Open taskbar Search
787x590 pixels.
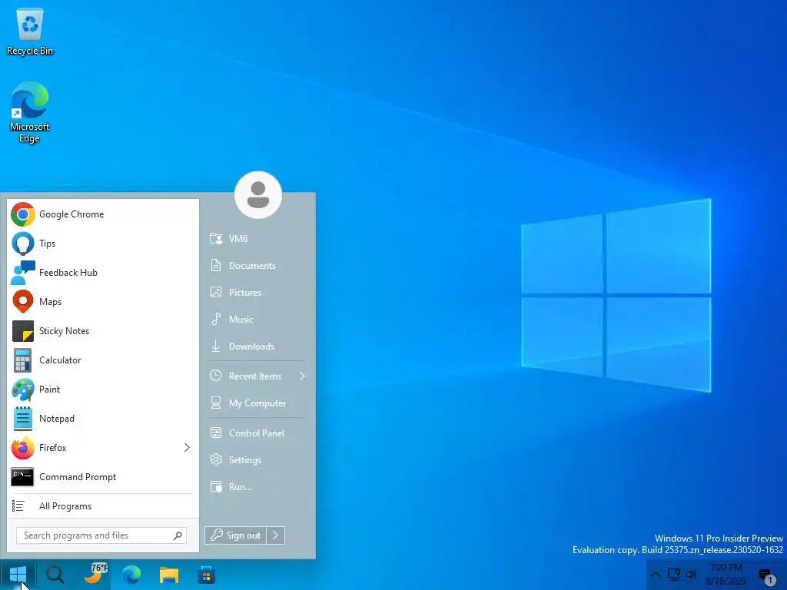55,575
